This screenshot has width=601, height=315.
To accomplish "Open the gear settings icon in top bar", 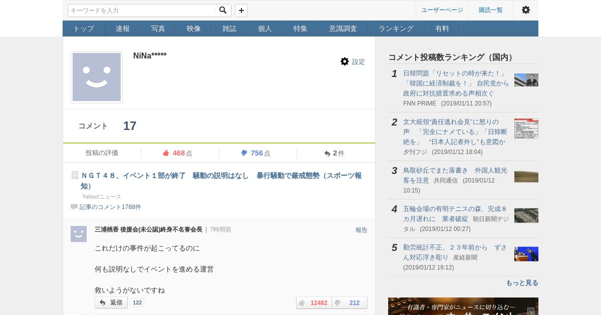I will click(526, 10).
